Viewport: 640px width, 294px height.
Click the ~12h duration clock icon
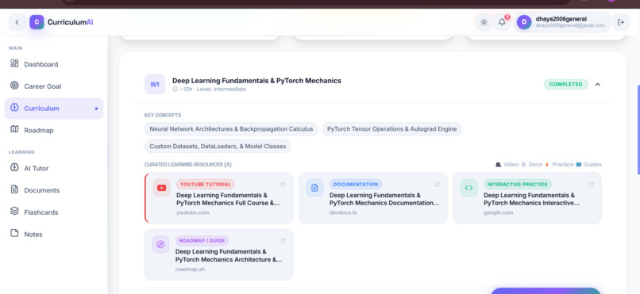(175, 90)
